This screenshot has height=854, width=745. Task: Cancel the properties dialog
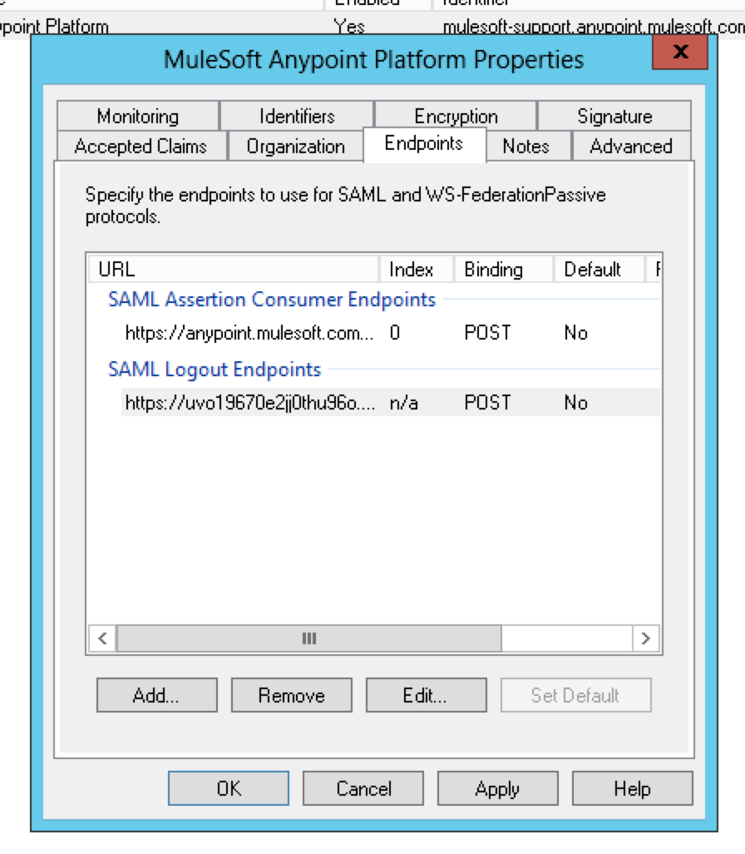pos(363,787)
